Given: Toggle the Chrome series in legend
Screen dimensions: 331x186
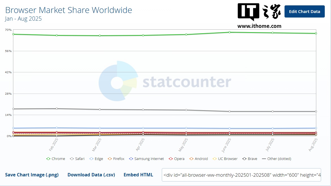Looking at the screenshot, I should coord(56,159).
